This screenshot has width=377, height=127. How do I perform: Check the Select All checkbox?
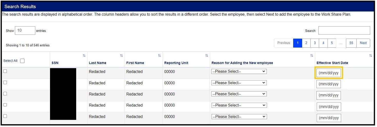coord(22,61)
